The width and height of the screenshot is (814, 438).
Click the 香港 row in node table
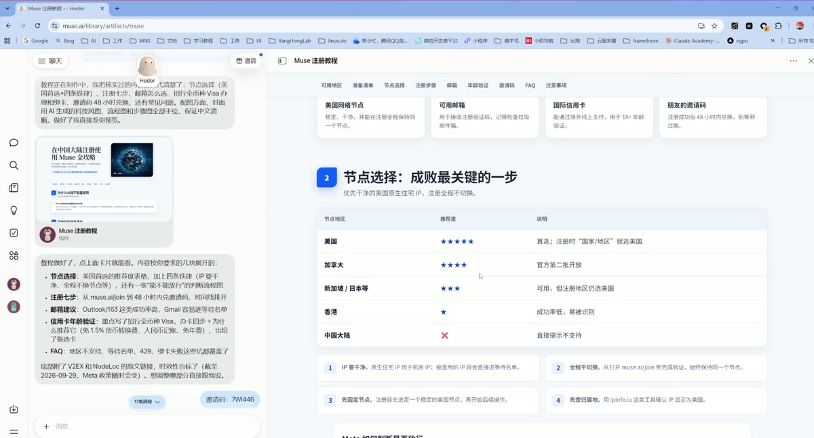(x=542, y=312)
